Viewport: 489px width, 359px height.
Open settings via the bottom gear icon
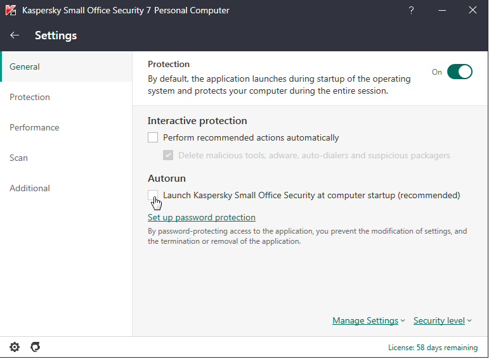(15, 347)
